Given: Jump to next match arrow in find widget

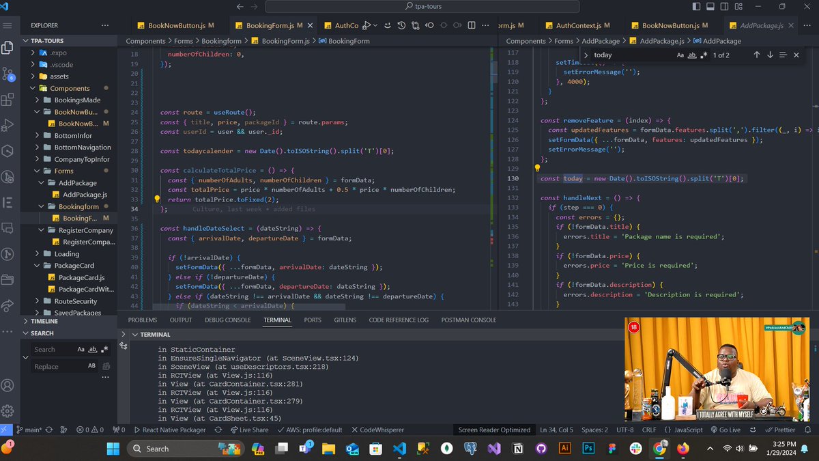Looking at the screenshot, I should [770, 55].
